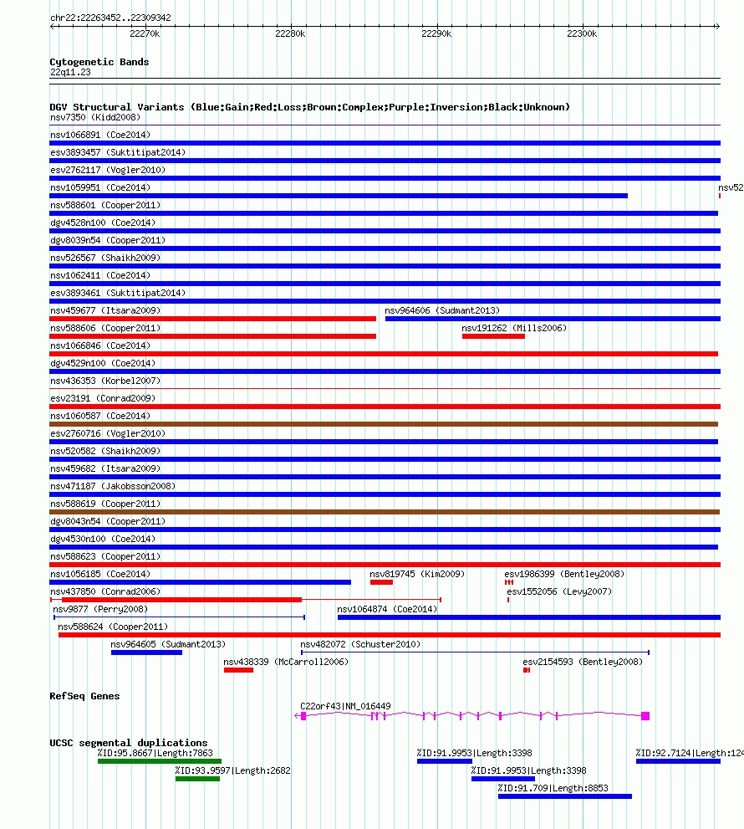744x829 pixels.
Task: Click the dgv4529n100 (Coe2014) label
Action: click(103, 363)
